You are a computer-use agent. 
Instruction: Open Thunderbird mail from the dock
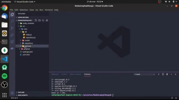4,16
